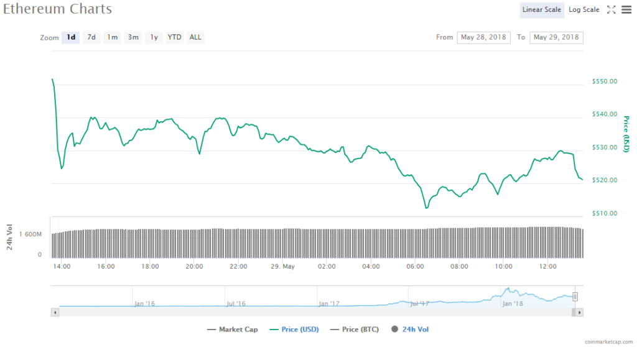This screenshot has height=347, width=637.
Task: Toggle Market Cap series in legend
Action: (233, 330)
